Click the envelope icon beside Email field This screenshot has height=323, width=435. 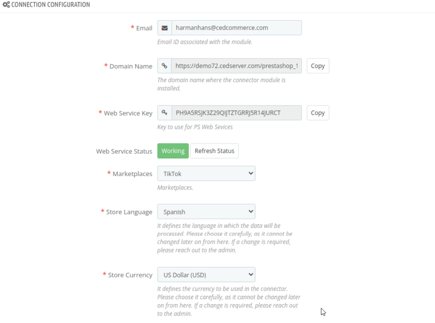(165, 28)
